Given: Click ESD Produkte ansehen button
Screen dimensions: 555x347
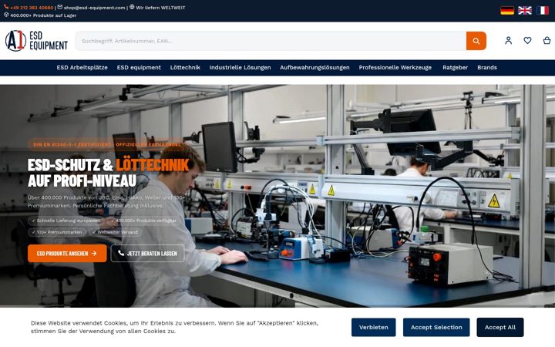Looking at the screenshot, I should click(x=67, y=253).
